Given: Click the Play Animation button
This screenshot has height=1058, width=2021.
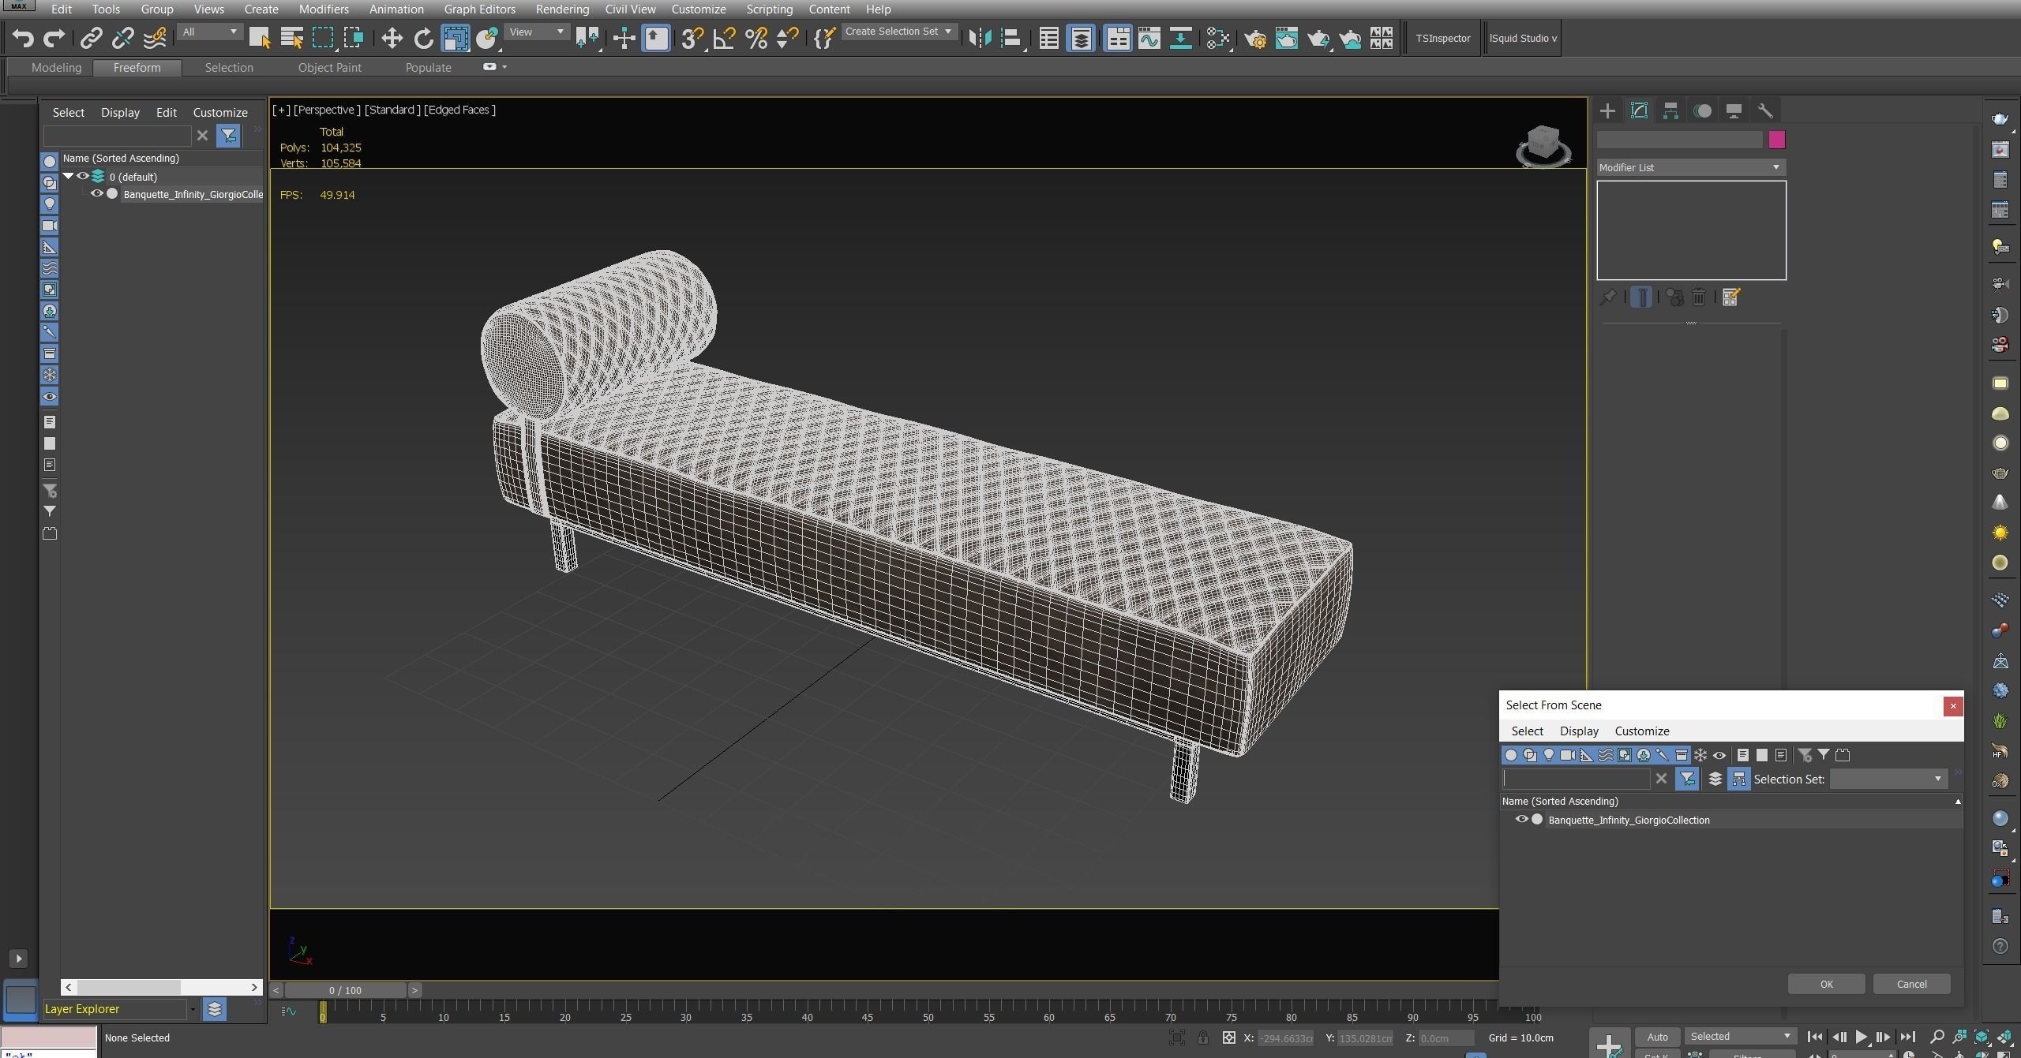Looking at the screenshot, I should coord(1860,1037).
